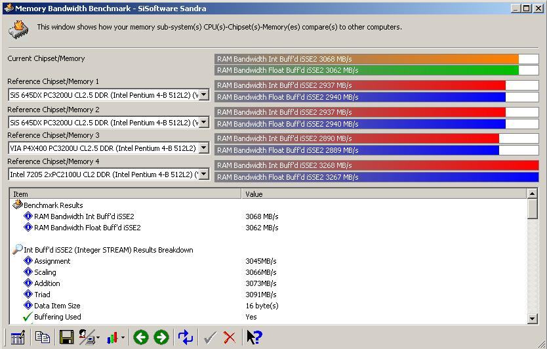Click the Yes value for Buffering Used
This screenshot has height=349, width=547.
point(251,317)
